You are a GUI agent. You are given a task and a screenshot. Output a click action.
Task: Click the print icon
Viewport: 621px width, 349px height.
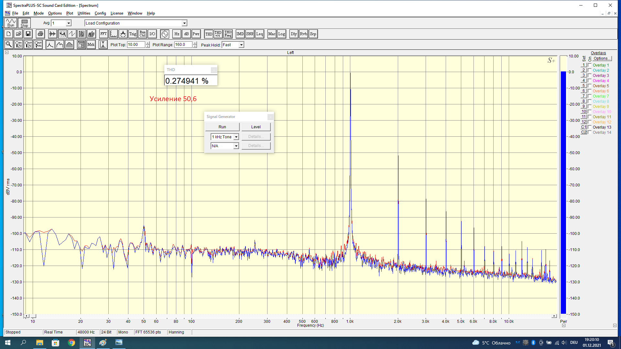(40, 34)
